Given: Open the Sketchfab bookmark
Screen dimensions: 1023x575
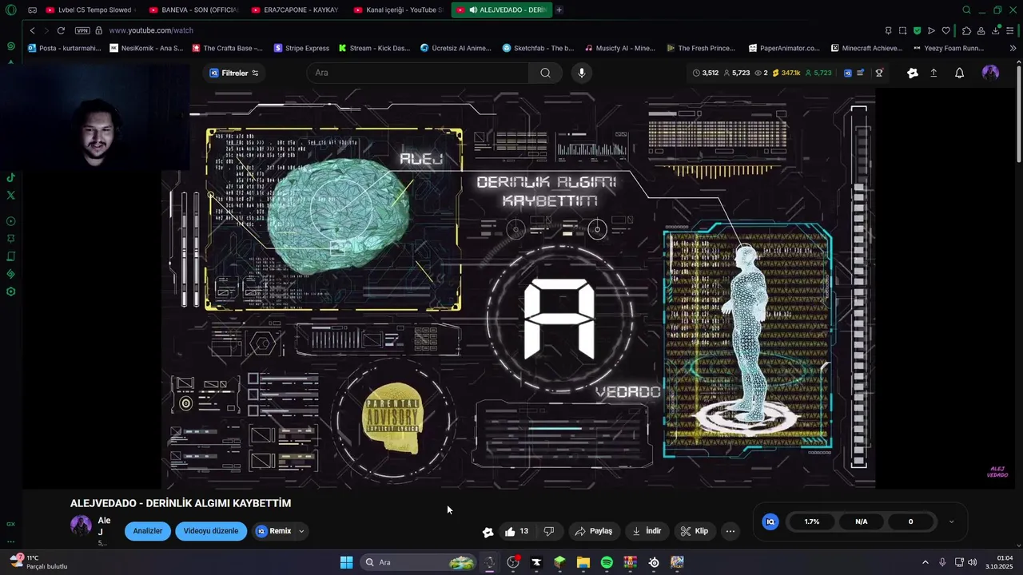Looking at the screenshot, I should (x=538, y=48).
